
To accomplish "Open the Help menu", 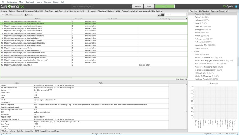I will click(x=63, y=2).
